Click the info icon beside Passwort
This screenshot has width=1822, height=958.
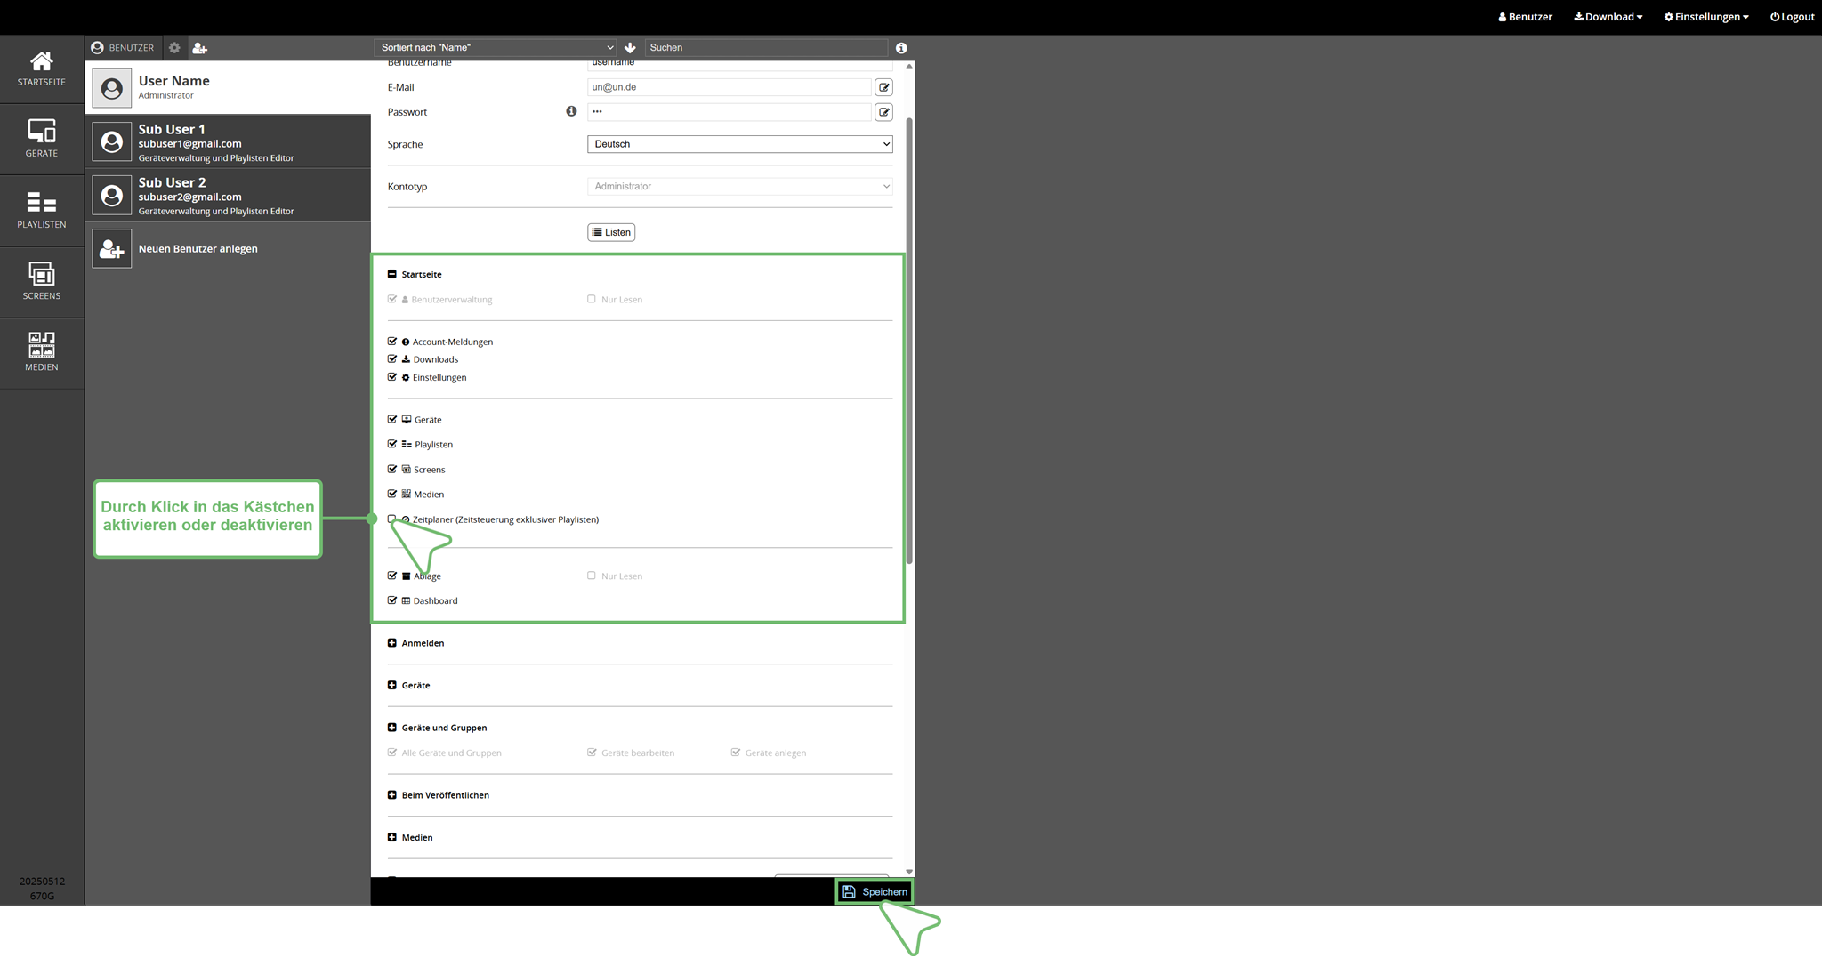[571, 111]
